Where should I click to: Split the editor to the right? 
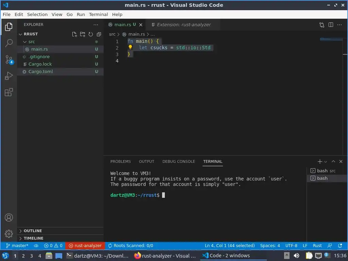tap(331, 24)
